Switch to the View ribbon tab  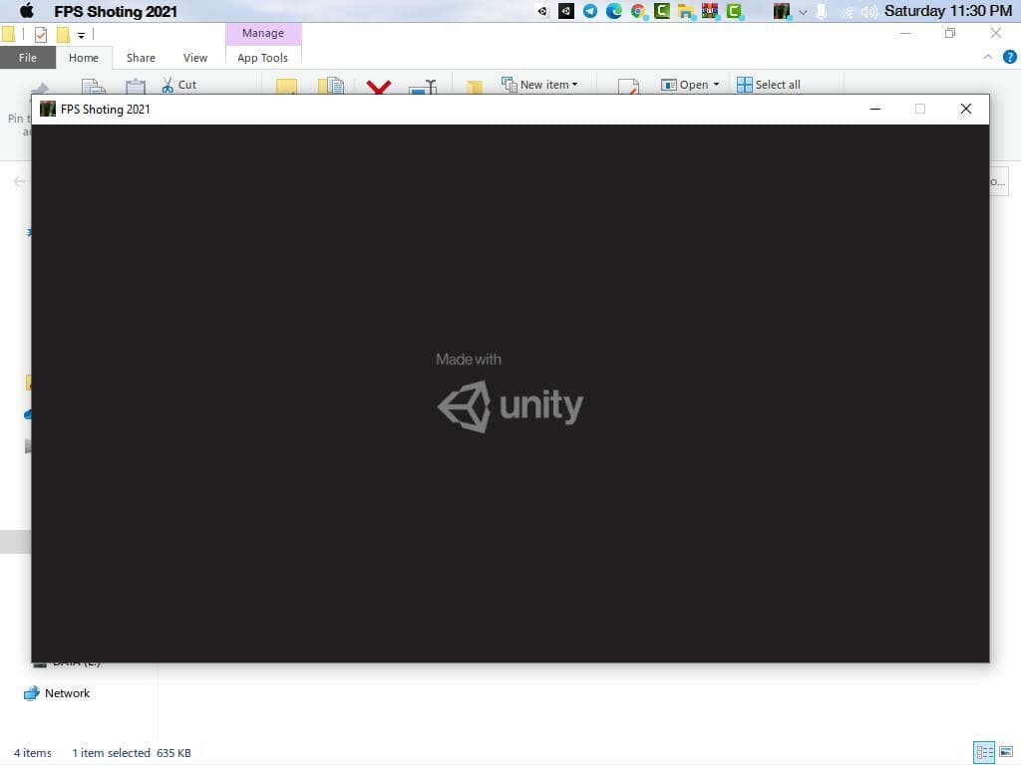(x=194, y=57)
